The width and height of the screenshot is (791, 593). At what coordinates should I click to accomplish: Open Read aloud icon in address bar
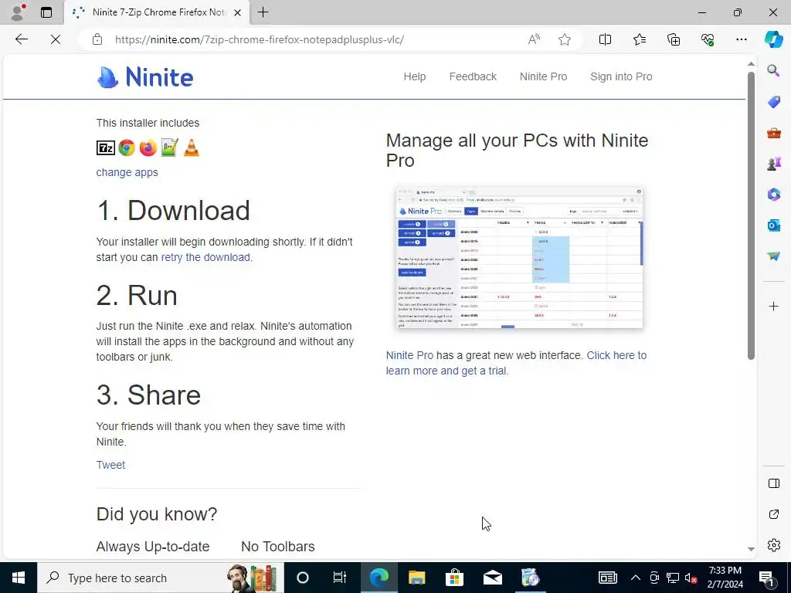tap(534, 39)
